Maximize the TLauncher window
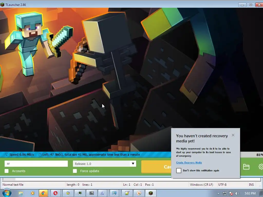Screen dimensions: 263x197 251,5
